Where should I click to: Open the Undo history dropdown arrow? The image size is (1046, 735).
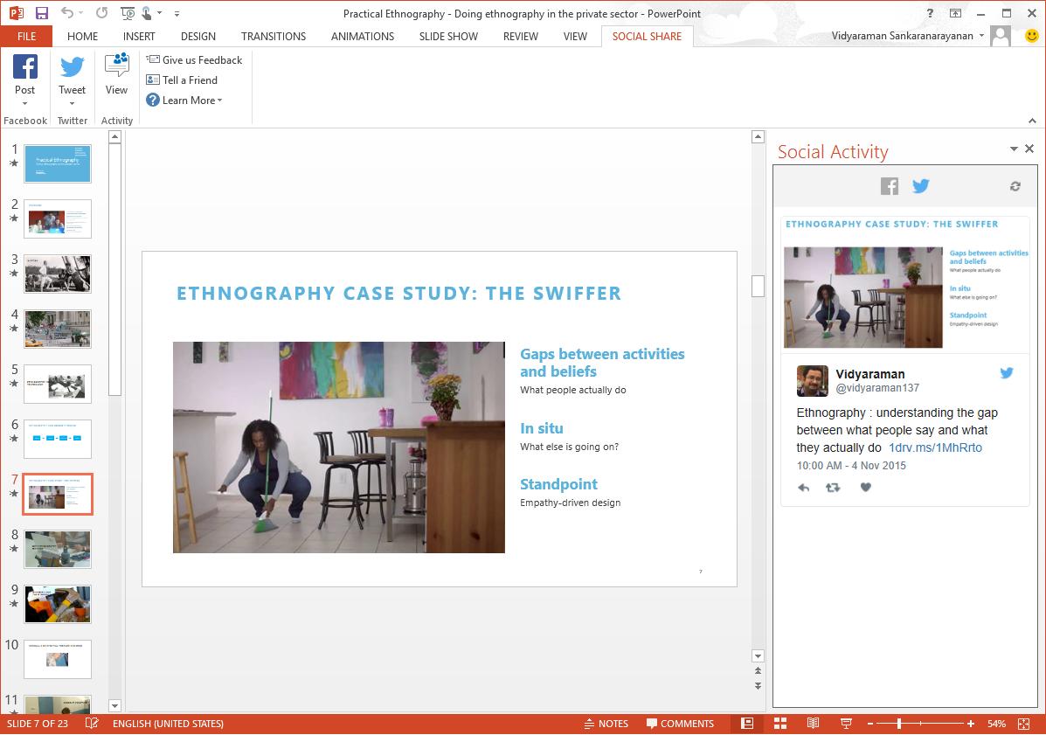81,12
